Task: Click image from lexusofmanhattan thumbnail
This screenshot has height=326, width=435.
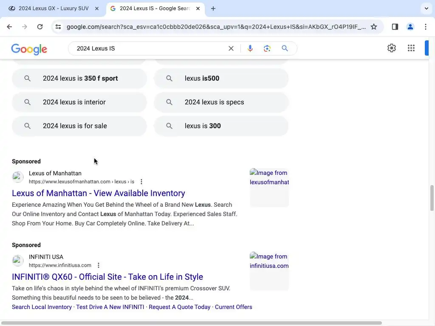Action: point(269,188)
